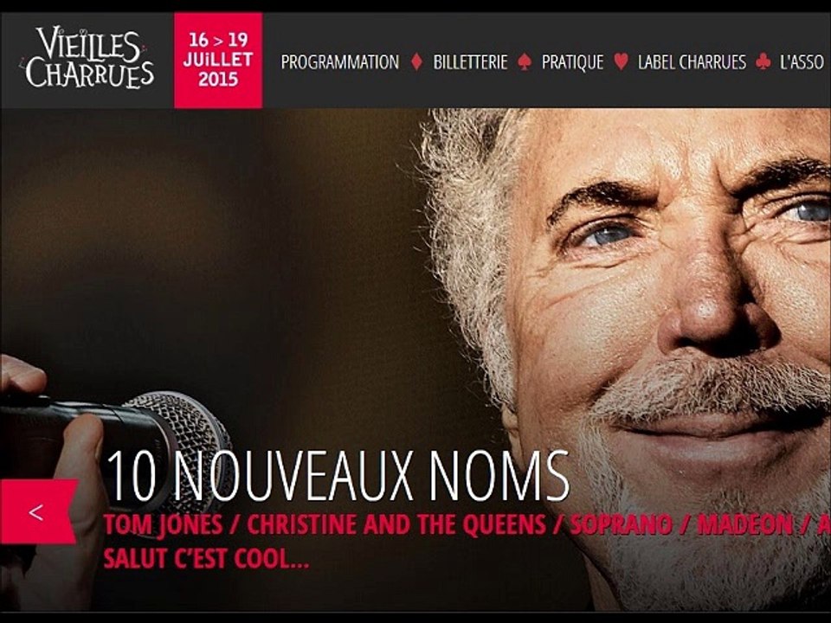Select Pratique in the navigation bar

(572, 62)
